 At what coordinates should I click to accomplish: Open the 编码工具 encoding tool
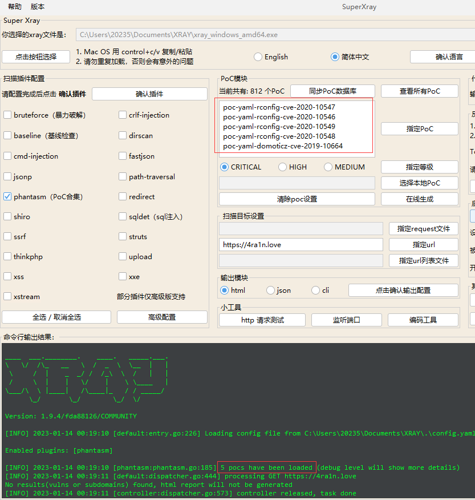click(423, 320)
